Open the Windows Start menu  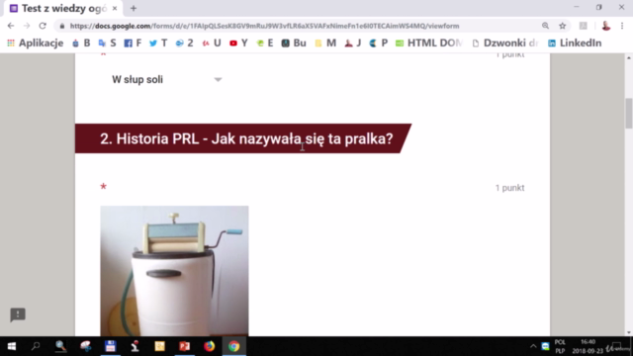pos(11,346)
